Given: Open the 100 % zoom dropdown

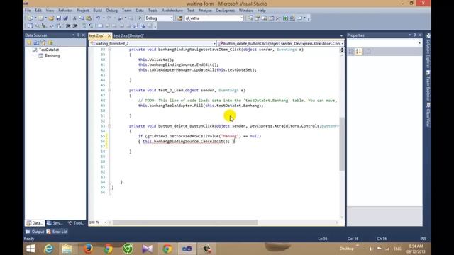Looking at the screenshot, I should point(105,222).
